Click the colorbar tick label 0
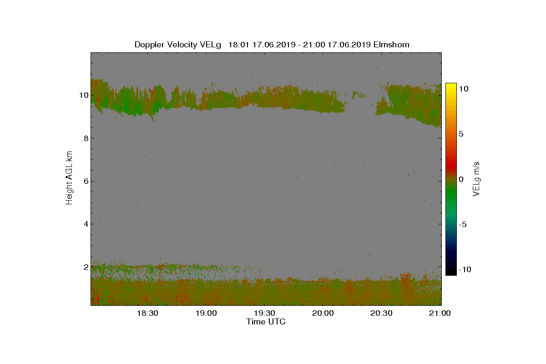546x364 pixels. tap(461, 179)
